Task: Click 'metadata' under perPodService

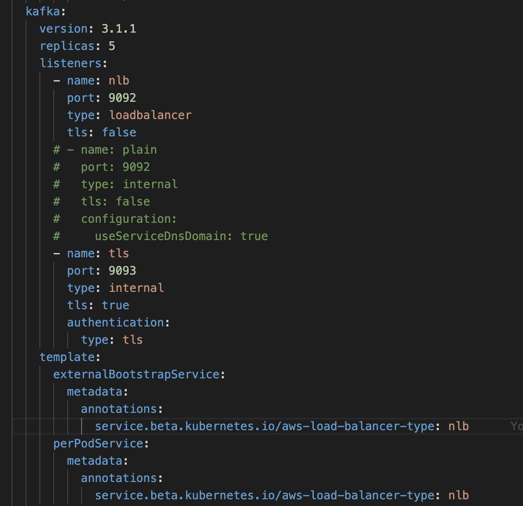Action: coord(95,461)
